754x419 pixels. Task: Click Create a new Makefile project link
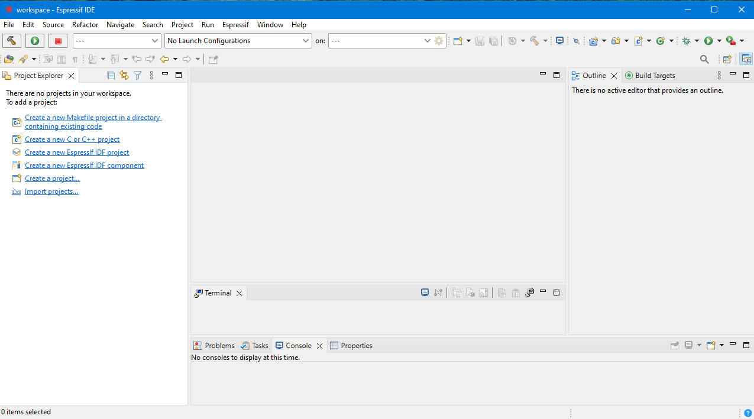click(93, 122)
